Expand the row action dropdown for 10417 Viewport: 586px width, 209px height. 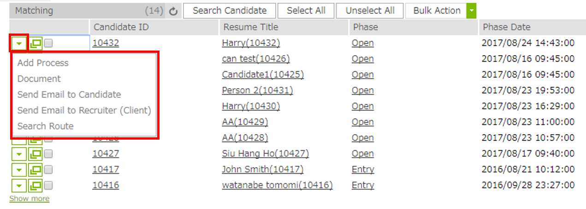click(19, 170)
